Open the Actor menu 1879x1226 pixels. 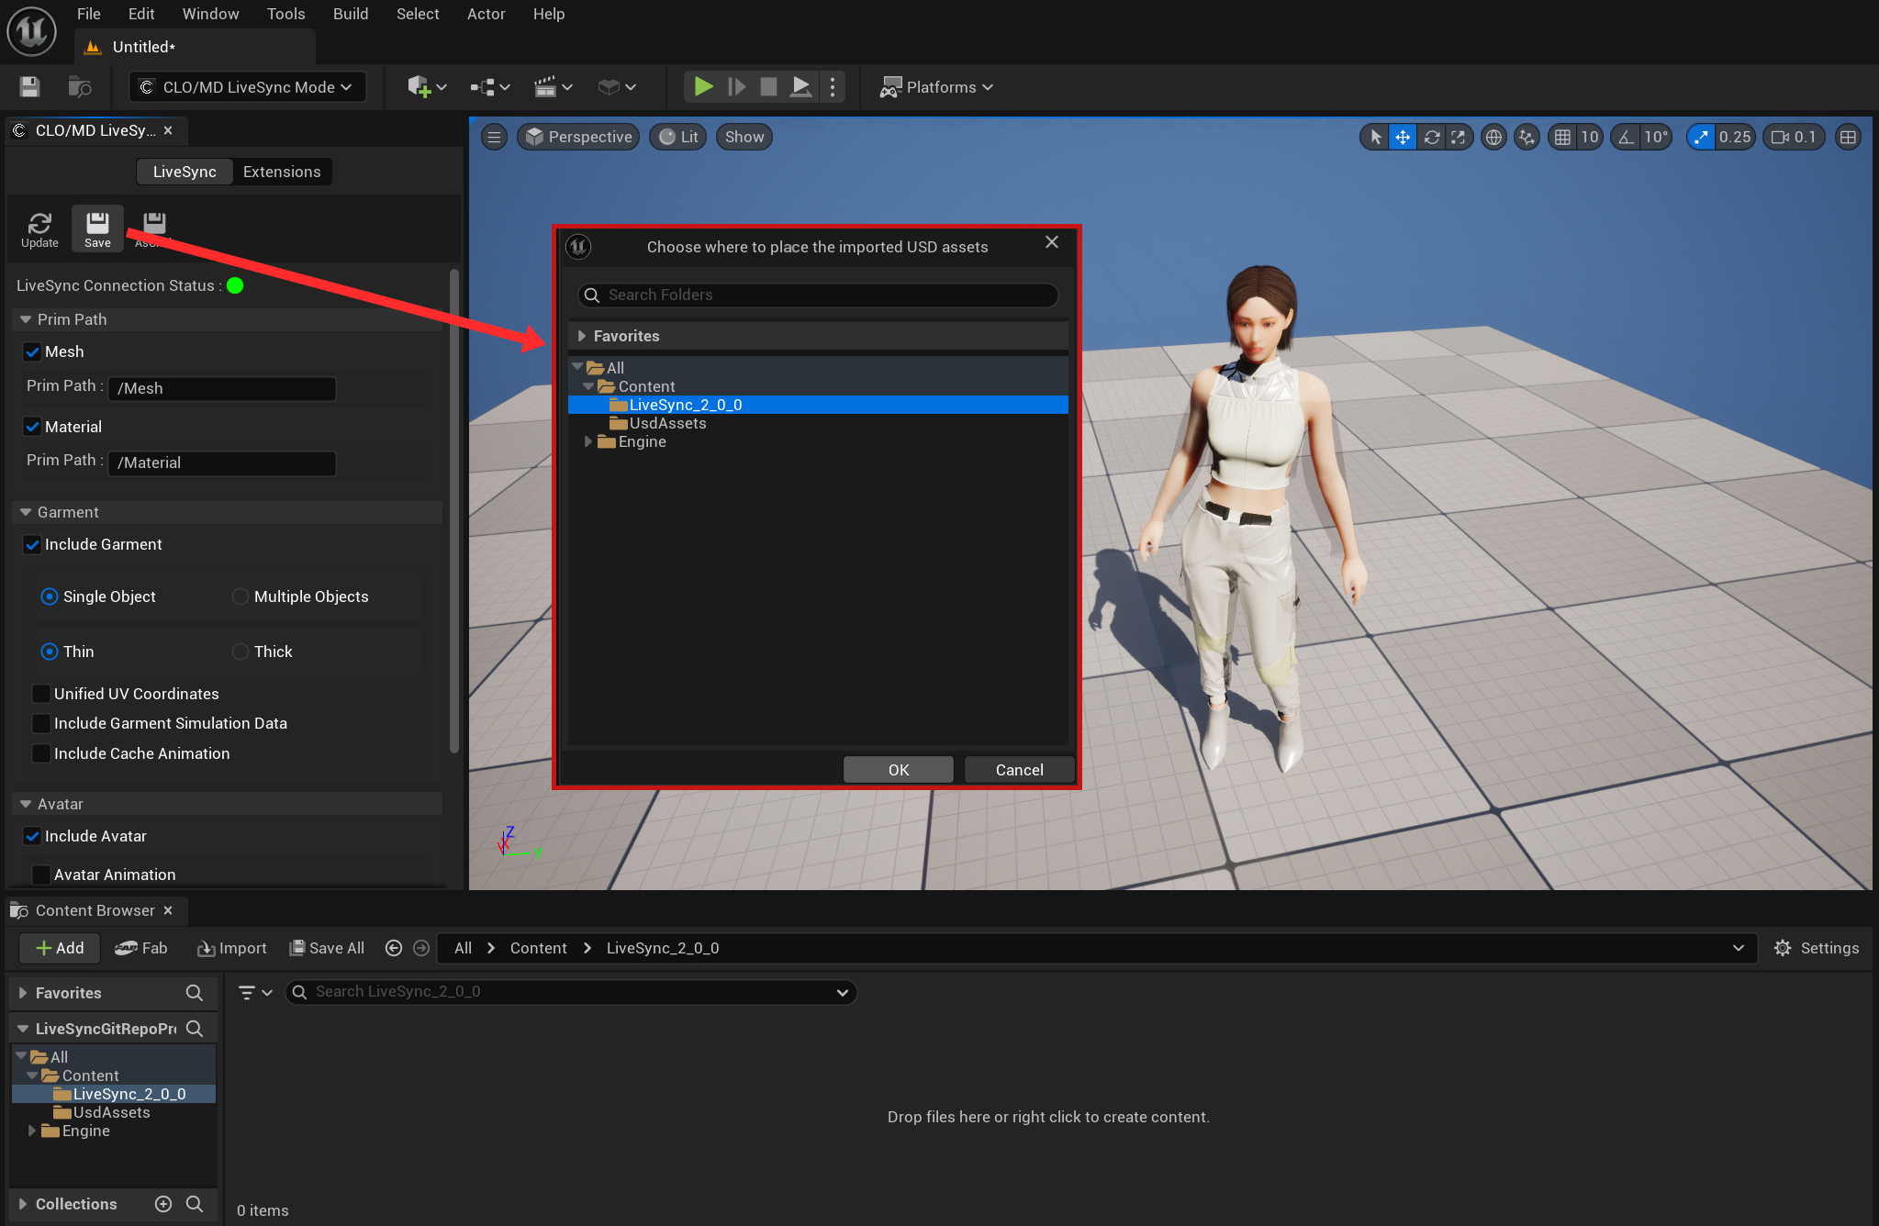(486, 14)
